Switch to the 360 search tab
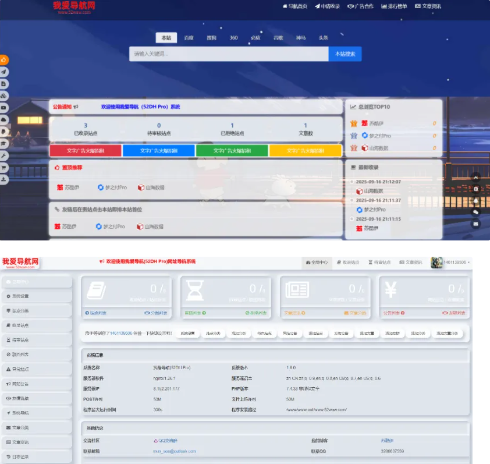 click(233, 38)
